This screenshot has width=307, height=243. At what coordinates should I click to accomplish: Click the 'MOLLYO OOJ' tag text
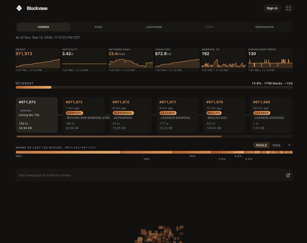[217, 118]
